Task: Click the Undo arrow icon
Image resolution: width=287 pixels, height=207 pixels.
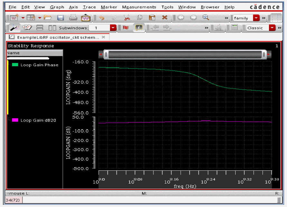Action: (x=102, y=18)
